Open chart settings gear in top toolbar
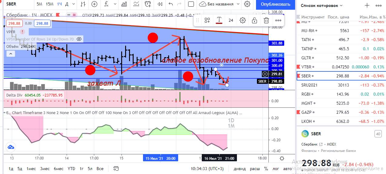Screen dimensions: 386x174 click(247, 4)
